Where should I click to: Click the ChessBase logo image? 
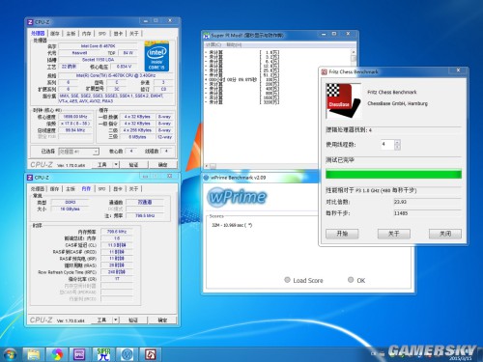click(343, 100)
